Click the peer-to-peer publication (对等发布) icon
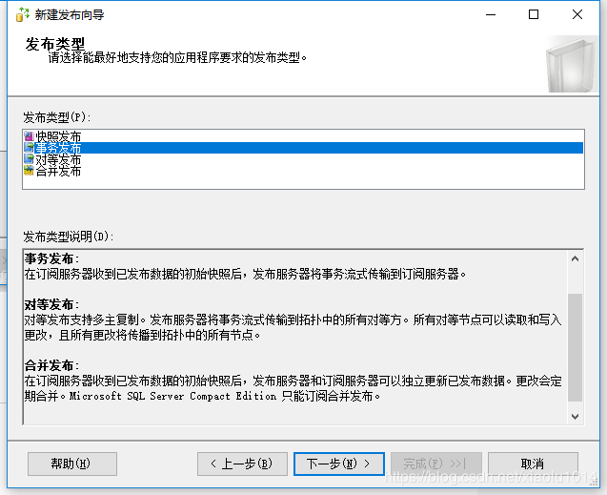The image size is (607, 495). (29, 159)
